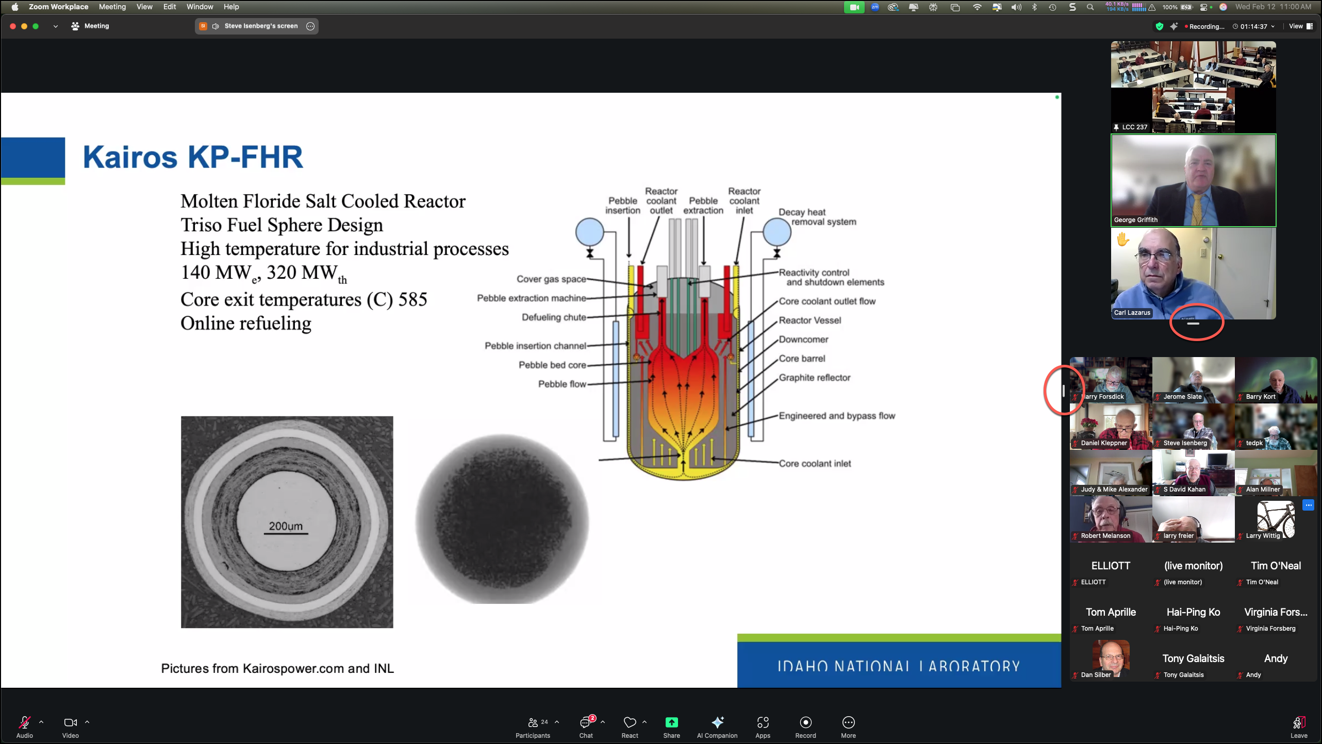Open the Zoom Workplace menu
1322x744 pixels.
point(58,7)
